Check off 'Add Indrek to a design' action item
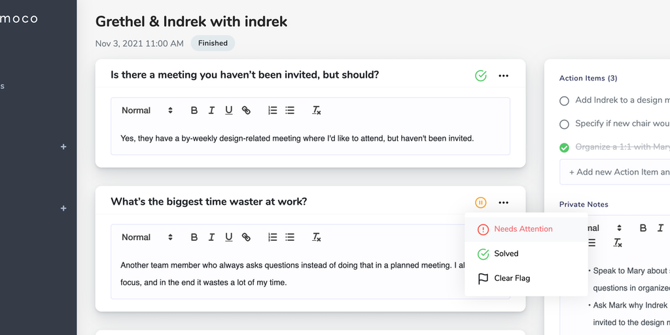Viewport: 670px width, 335px height. pyautogui.click(x=564, y=101)
